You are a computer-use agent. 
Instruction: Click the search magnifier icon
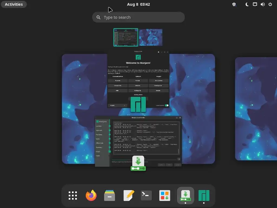click(98, 17)
